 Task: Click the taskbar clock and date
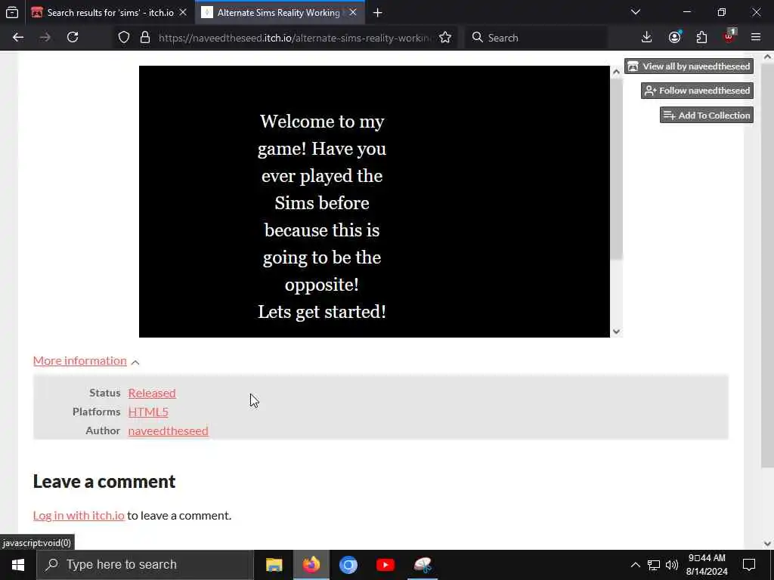coord(707,565)
